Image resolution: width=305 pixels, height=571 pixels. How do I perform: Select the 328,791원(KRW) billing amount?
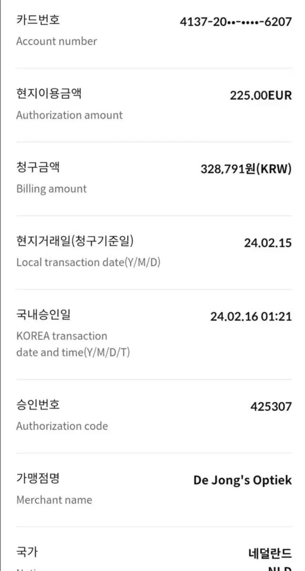(246, 169)
